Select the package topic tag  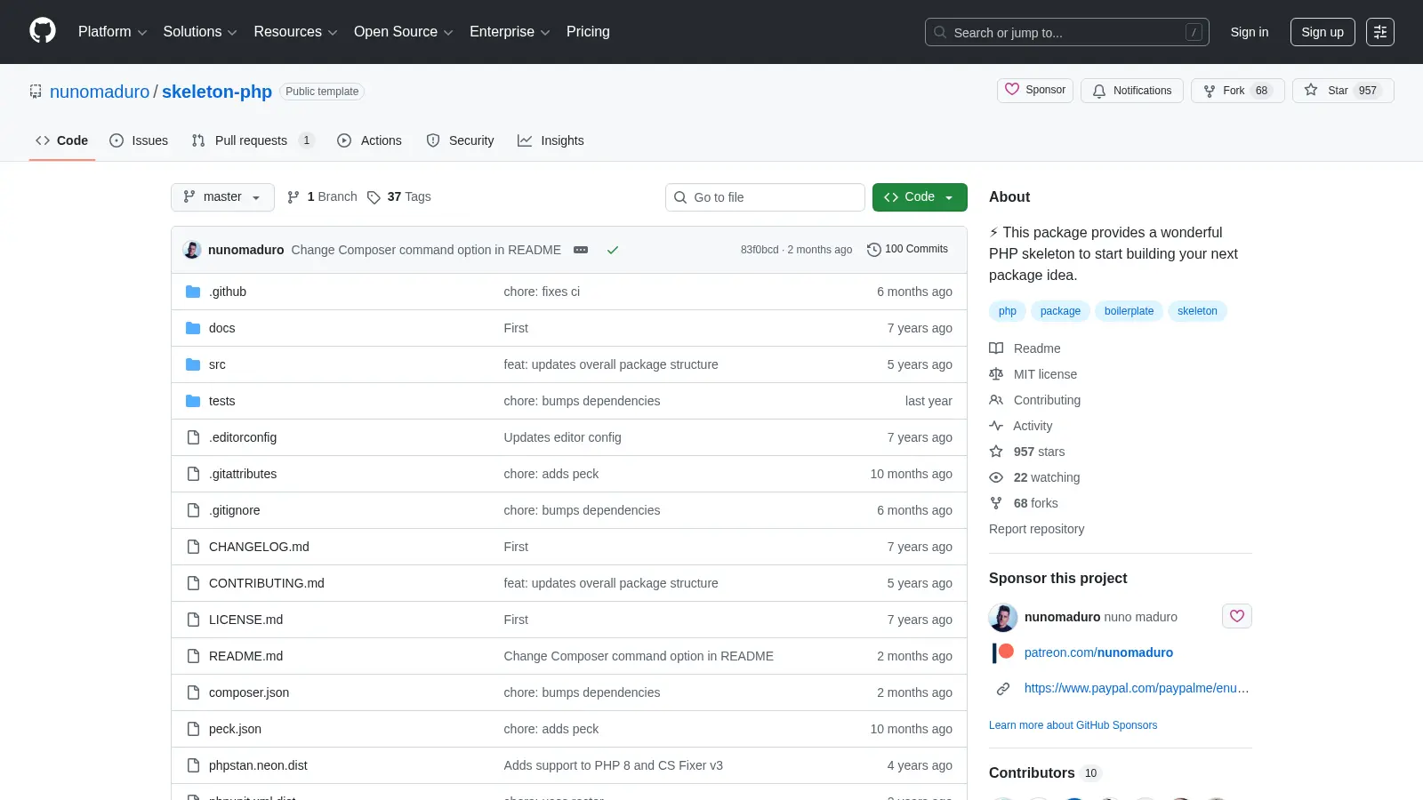pos(1060,311)
